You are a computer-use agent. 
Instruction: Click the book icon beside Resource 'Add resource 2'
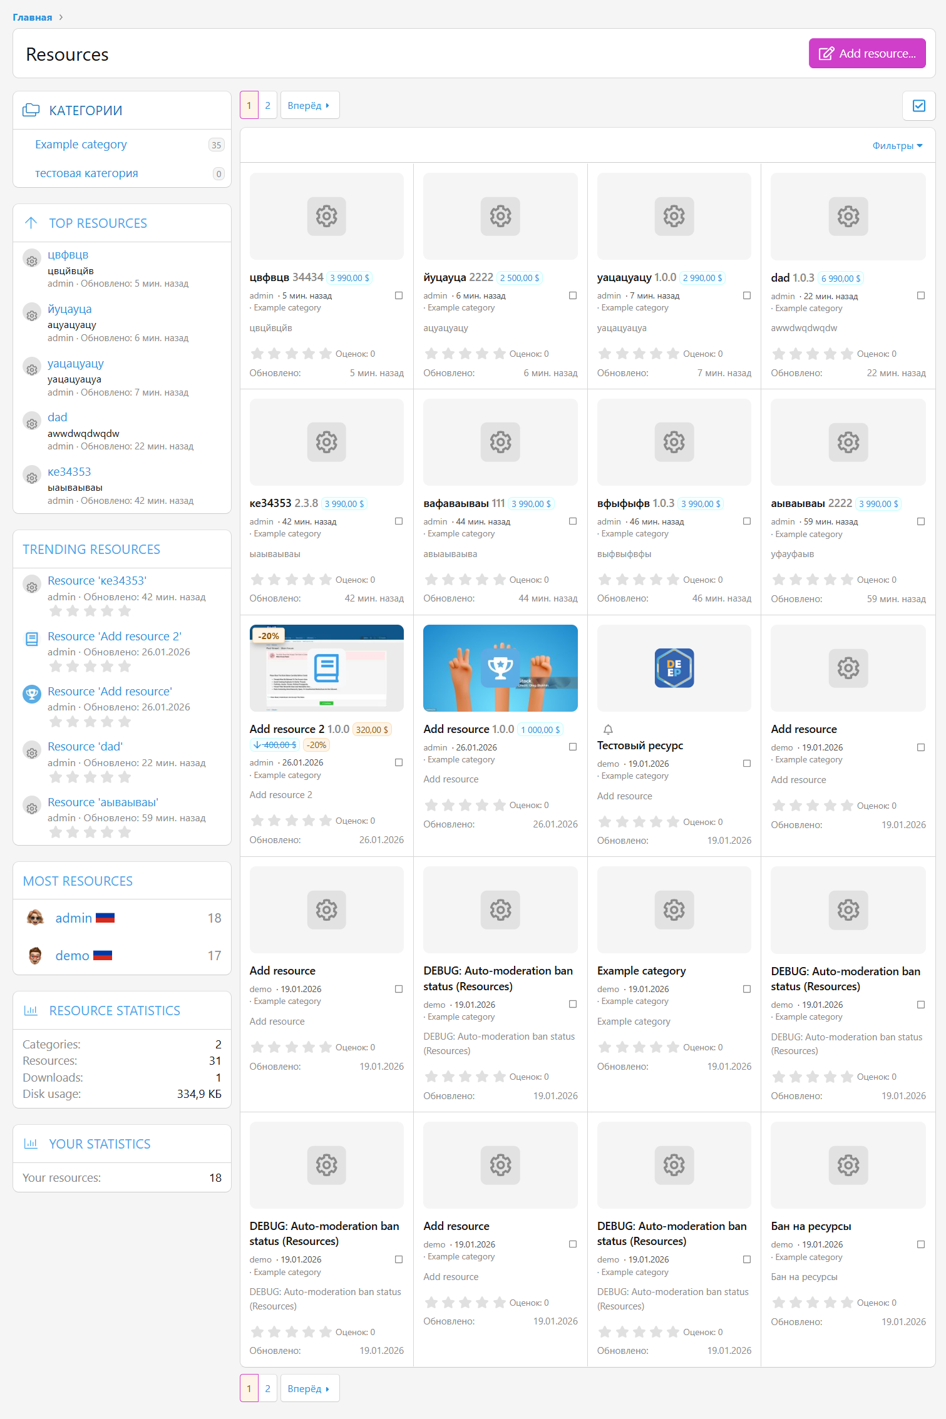32,639
